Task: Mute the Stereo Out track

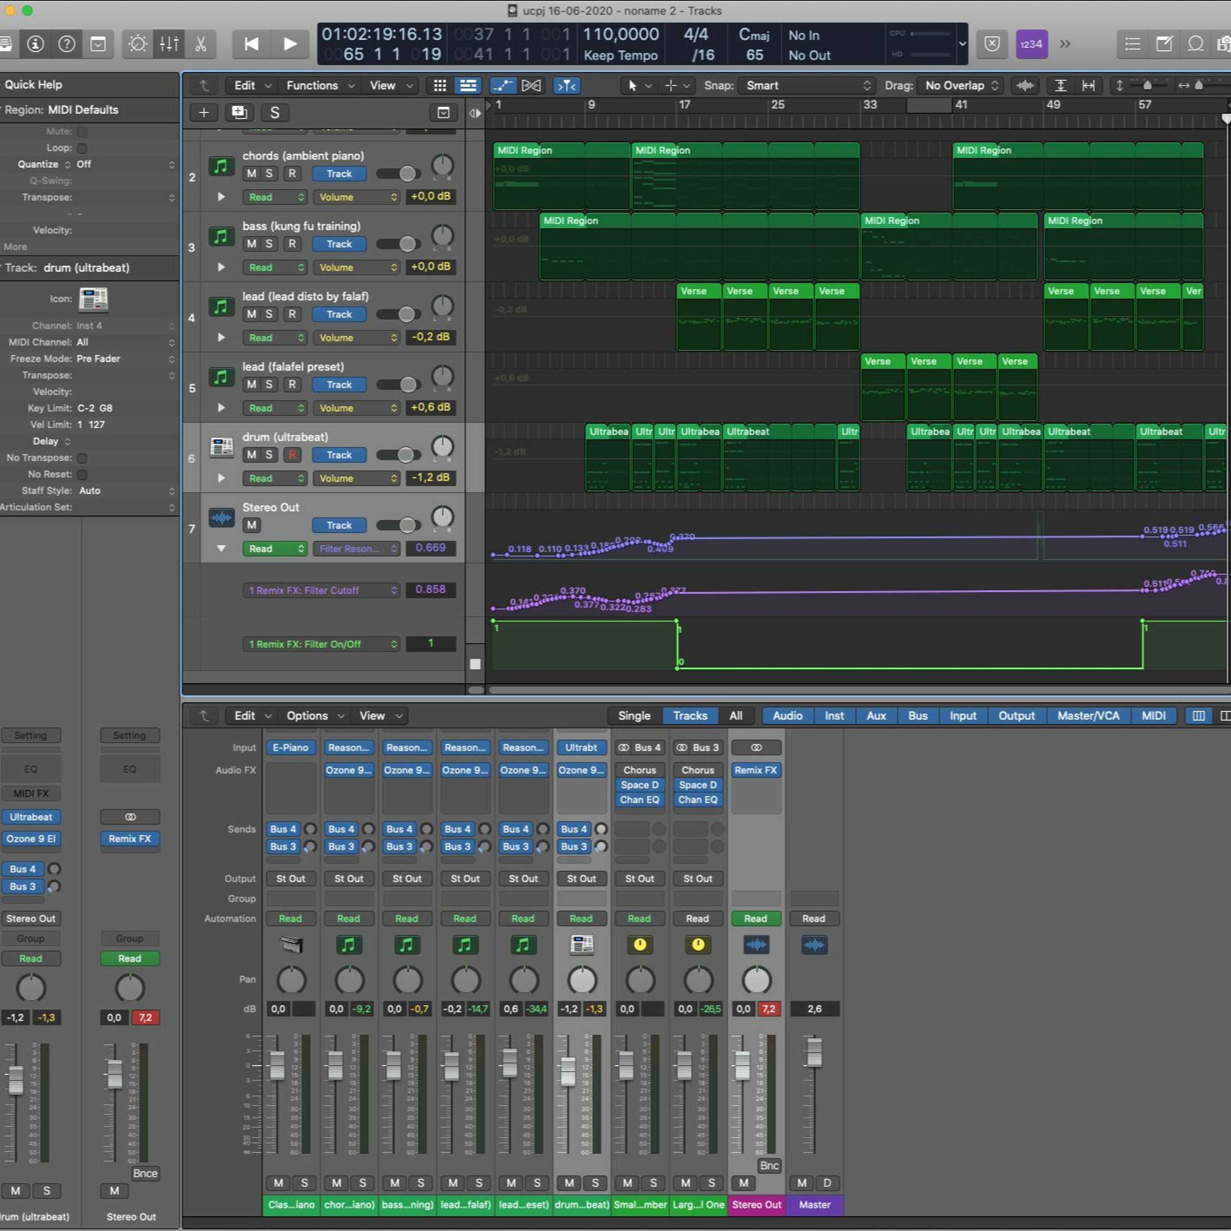Action: [252, 525]
